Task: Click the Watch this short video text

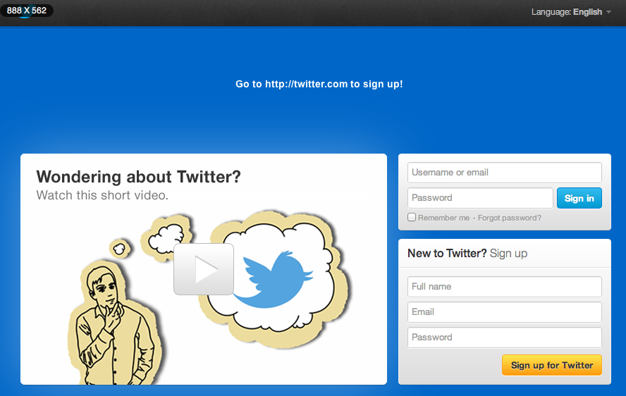Action: pos(102,195)
